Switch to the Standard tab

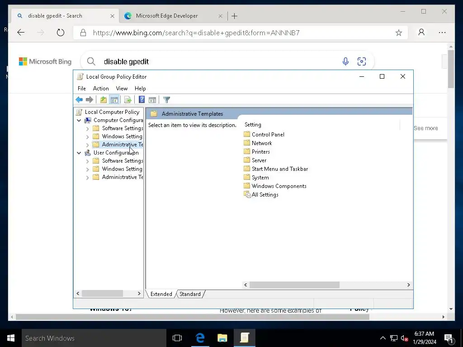[190, 294]
